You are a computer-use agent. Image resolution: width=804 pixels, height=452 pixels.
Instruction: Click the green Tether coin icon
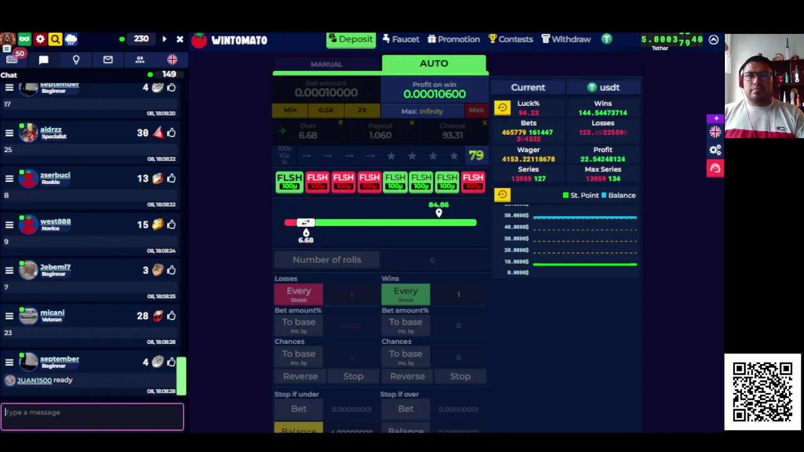[606, 40]
